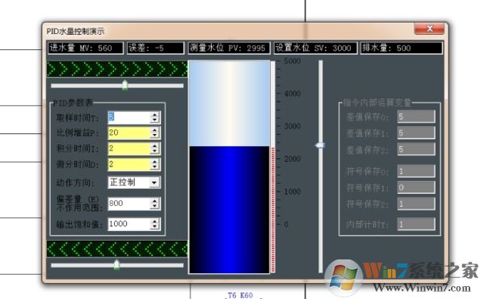Increase 偏差量不作用范围 with up arrow
The height and width of the screenshot is (299, 484).
point(154,200)
